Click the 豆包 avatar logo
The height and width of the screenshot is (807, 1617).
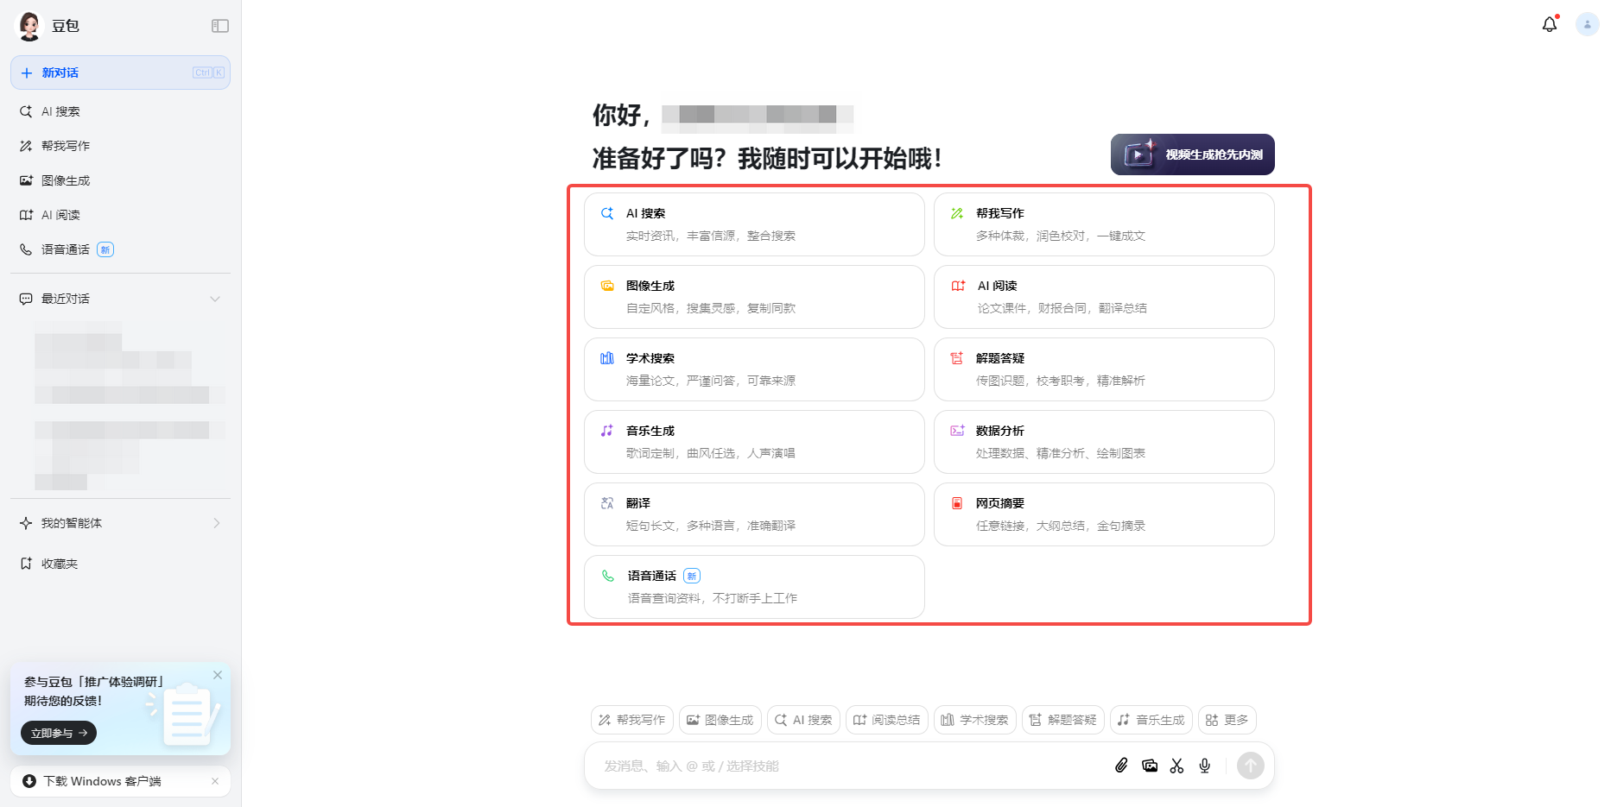click(29, 26)
